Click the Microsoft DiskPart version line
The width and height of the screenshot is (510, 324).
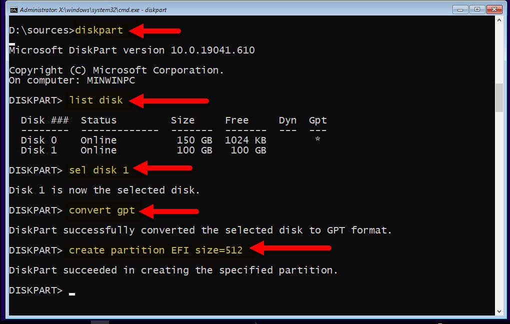point(132,50)
